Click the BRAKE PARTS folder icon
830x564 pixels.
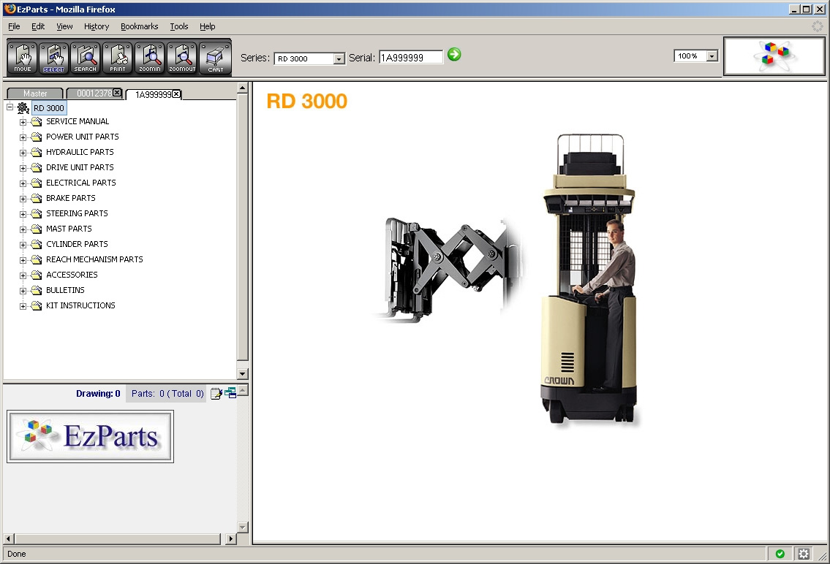coord(36,198)
